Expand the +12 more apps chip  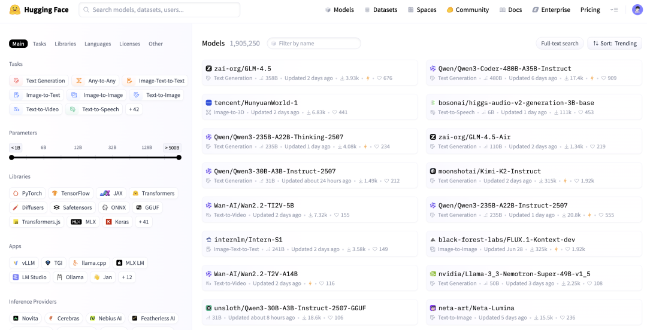pyautogui.click(x=127, y=277)
